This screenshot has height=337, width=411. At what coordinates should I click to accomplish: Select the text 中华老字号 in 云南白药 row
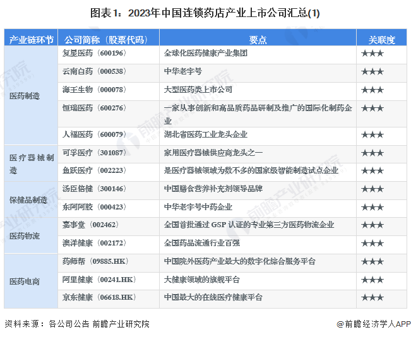click(x=183, y=71)
